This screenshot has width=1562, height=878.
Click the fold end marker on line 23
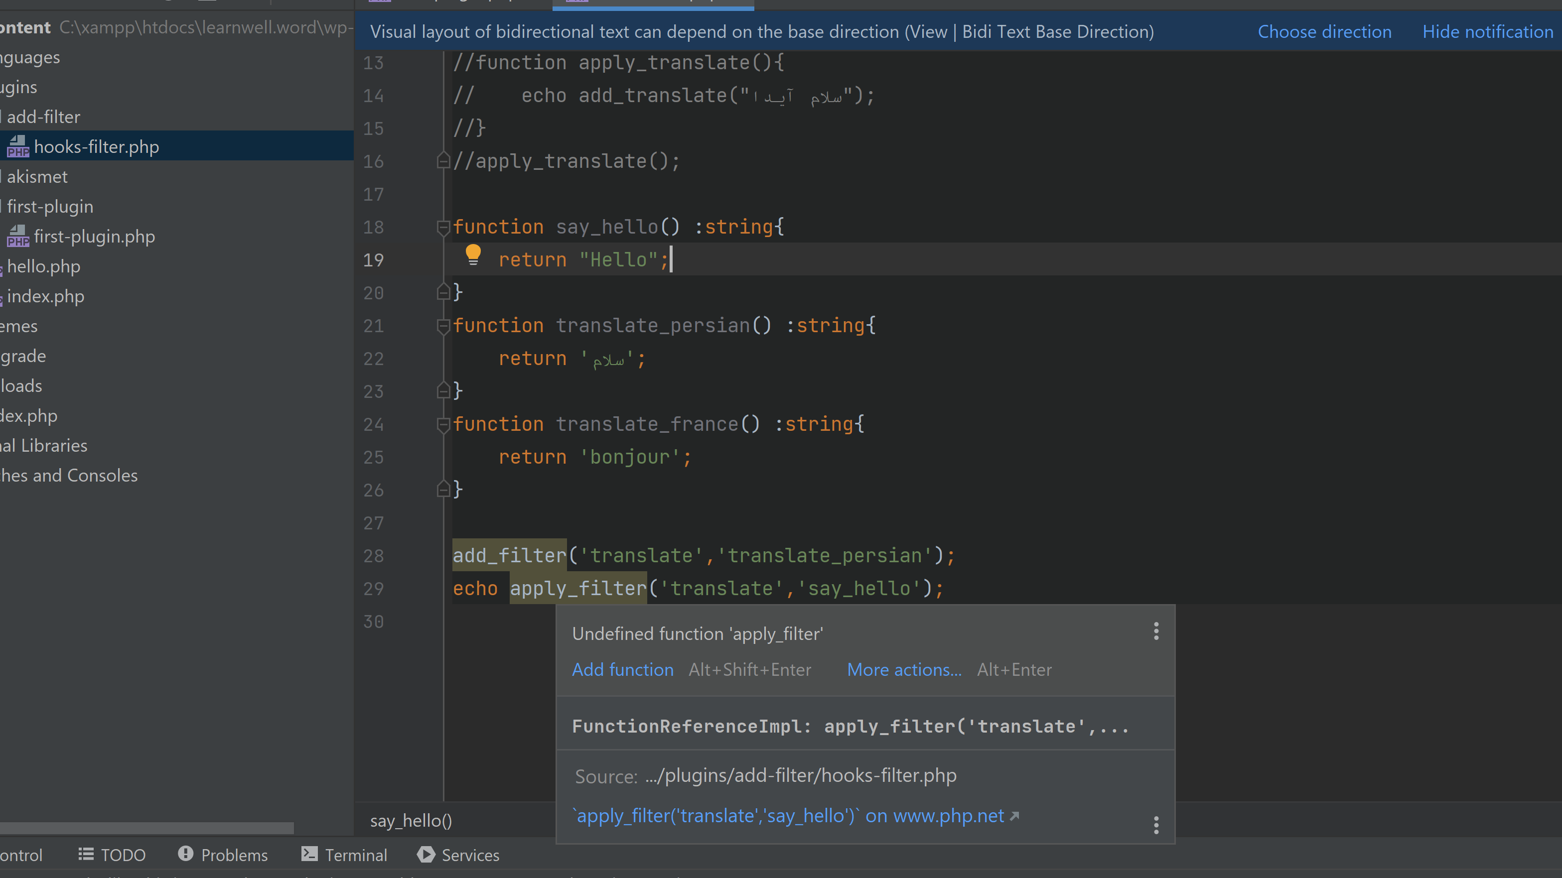(x=443, y=391)
